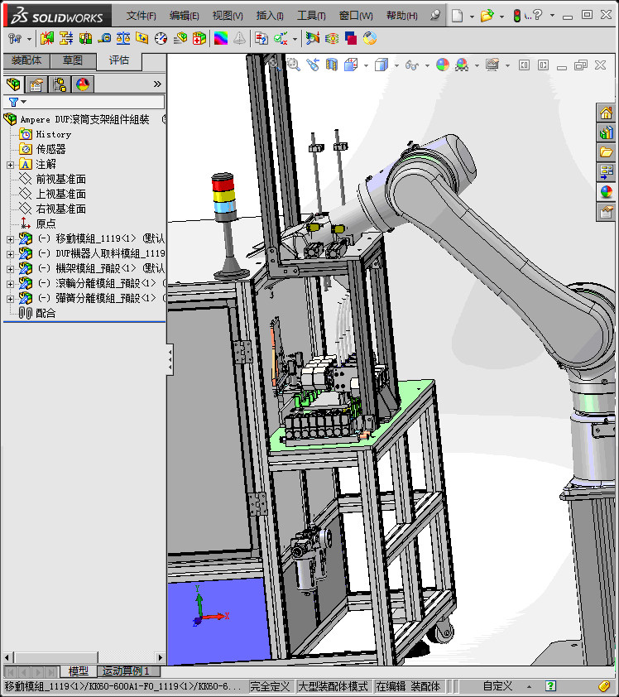Open Mass Properties (balance scale icon)
Viewport: 619px width, 697px height.
123,39
